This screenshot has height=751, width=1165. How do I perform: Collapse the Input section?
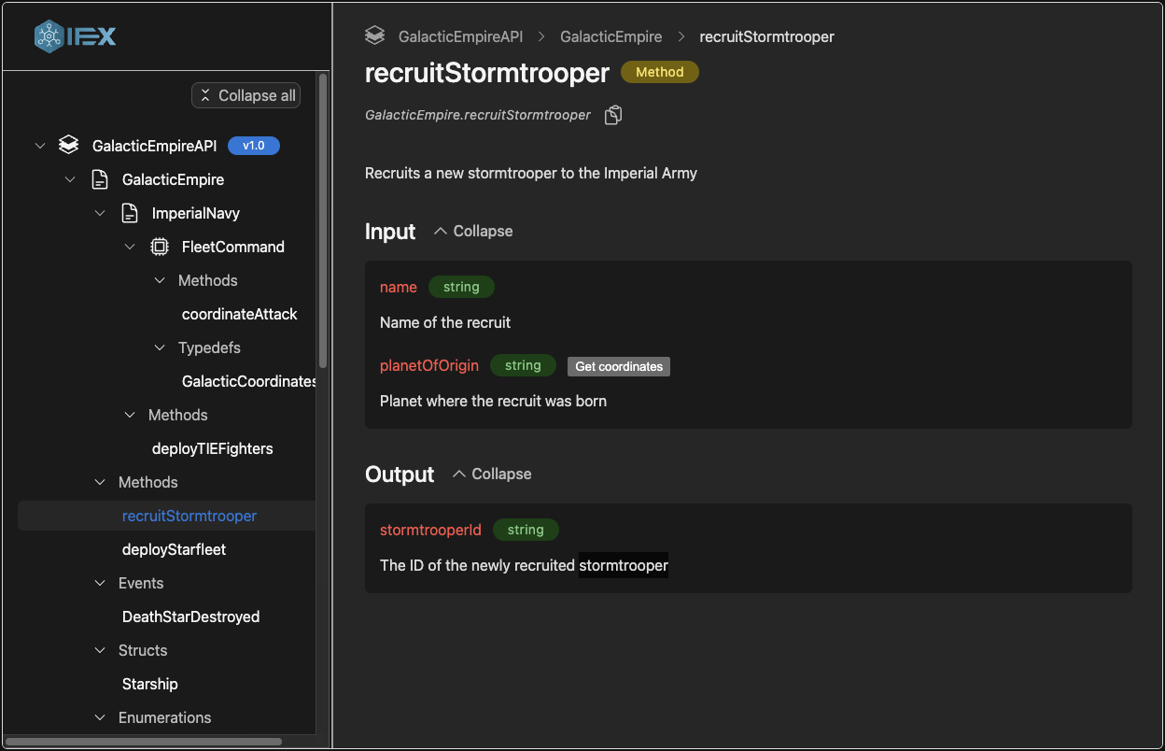[x=473, y=231]
